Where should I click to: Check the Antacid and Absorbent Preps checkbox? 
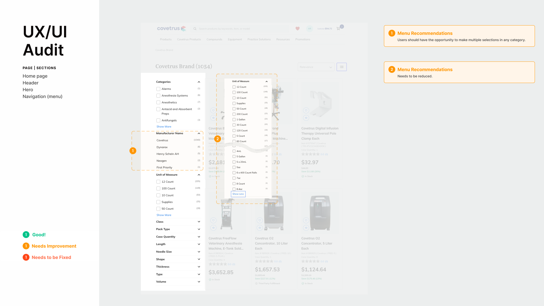point(158,109)
